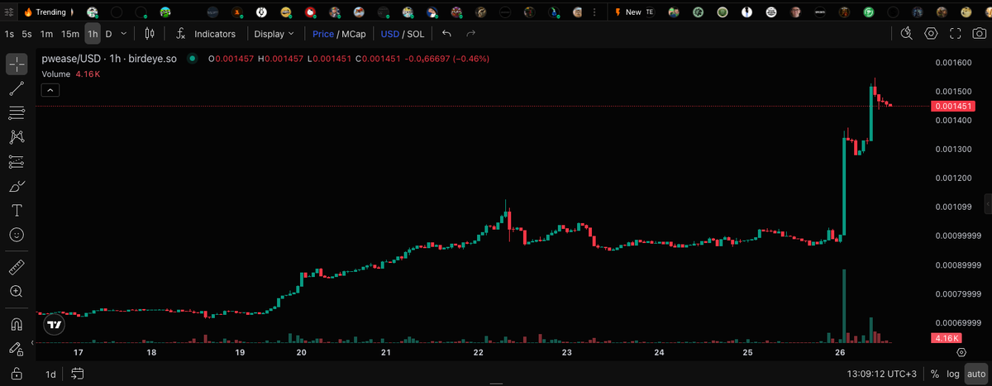Toggle auto scale mode

point(975,374)
